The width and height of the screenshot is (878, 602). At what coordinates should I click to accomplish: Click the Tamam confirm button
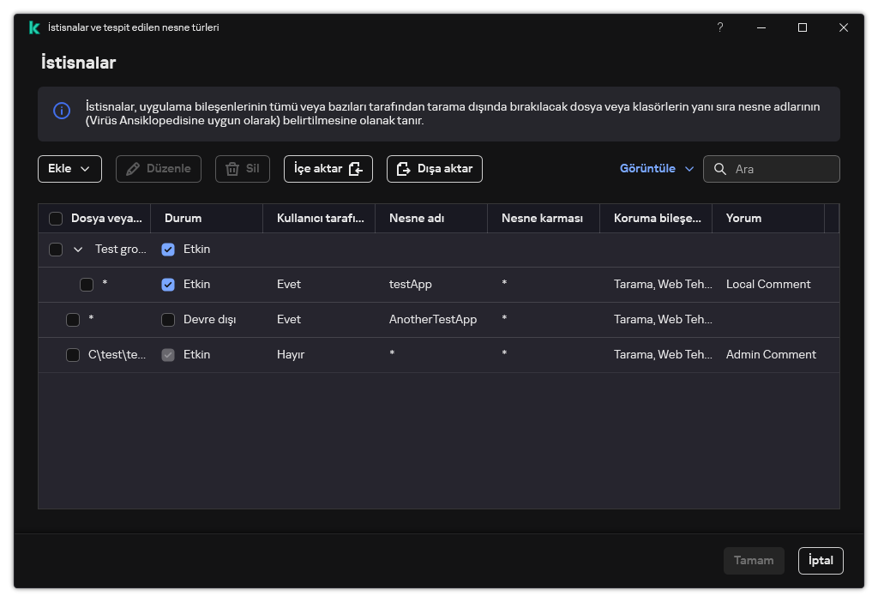coord(754,561)
